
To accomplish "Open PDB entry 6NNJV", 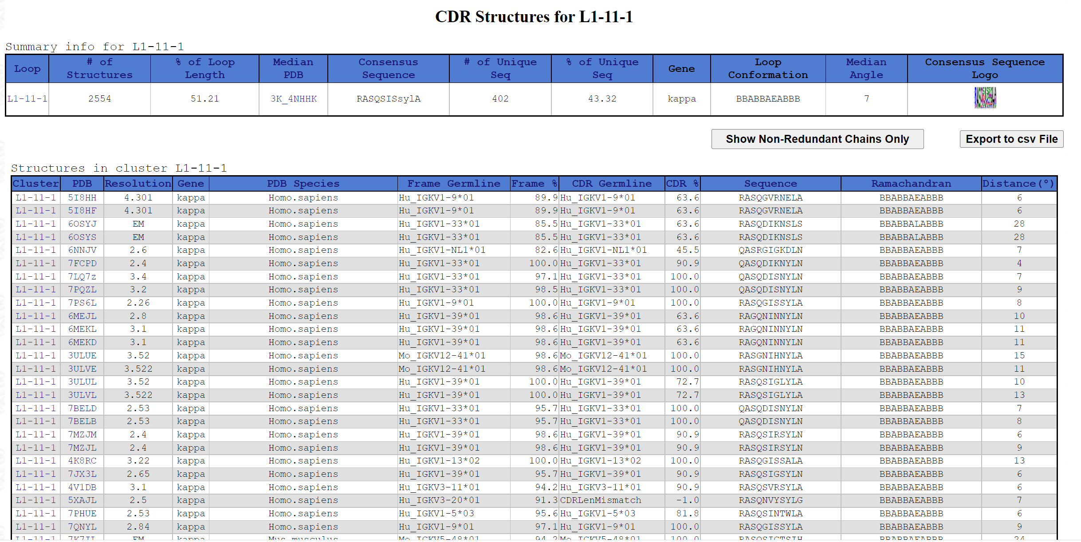I will click(x=82, y=250).
